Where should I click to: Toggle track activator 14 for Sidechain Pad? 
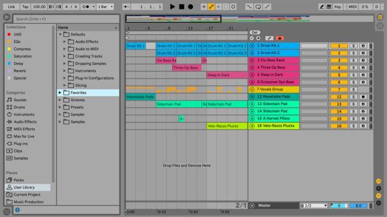(339, 111)
